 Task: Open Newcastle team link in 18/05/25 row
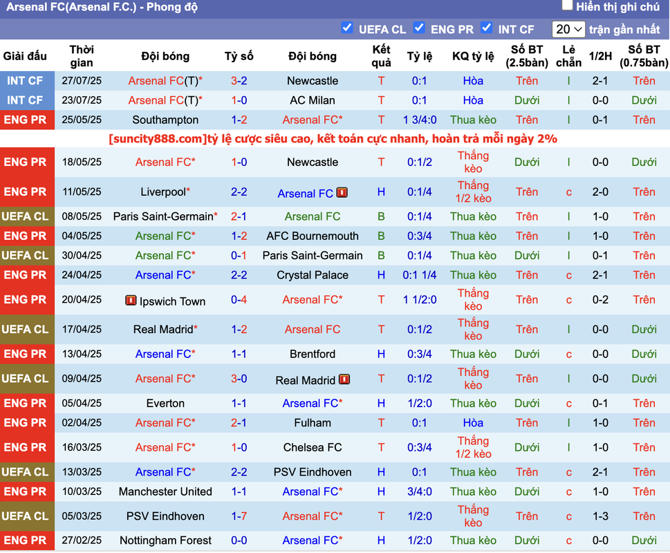313,162
